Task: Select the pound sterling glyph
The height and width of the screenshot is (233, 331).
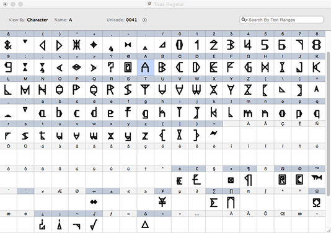Action: [x=196, y=180]
